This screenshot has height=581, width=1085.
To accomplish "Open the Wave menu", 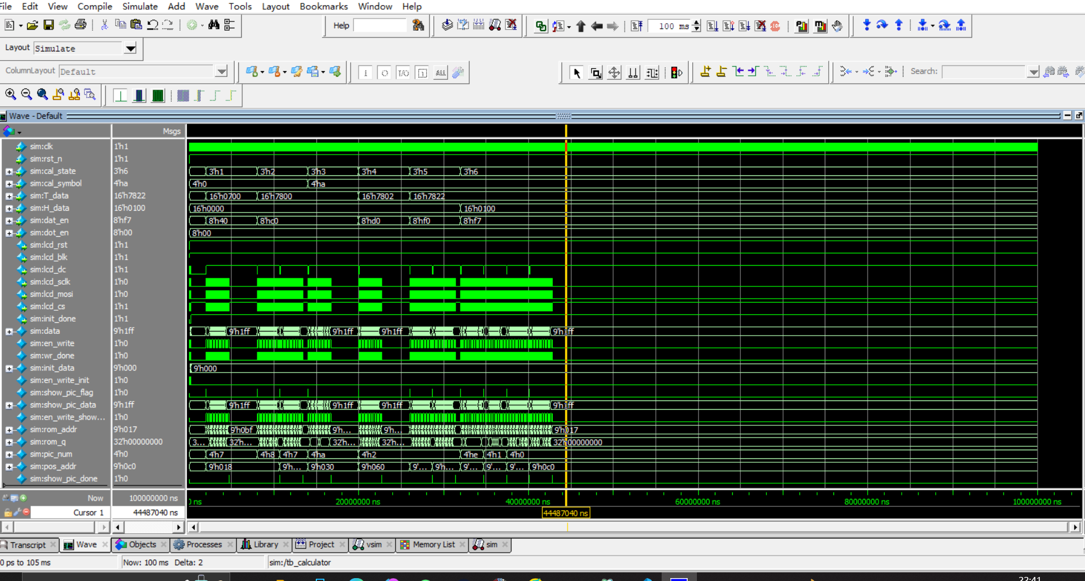I will [x=206, y=6].
